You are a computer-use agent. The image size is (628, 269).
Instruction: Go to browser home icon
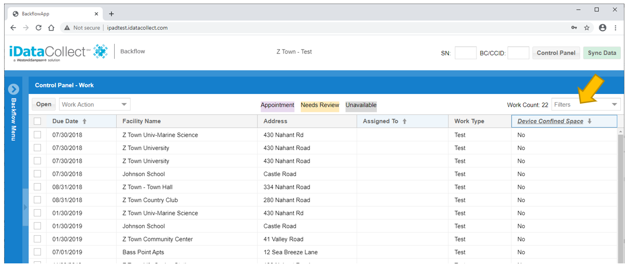tap(51, 28)
